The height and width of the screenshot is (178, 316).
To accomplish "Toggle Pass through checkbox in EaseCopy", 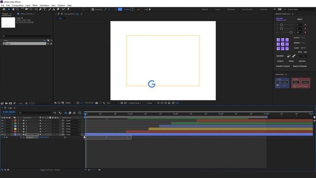I will click(x=295, y=86).
